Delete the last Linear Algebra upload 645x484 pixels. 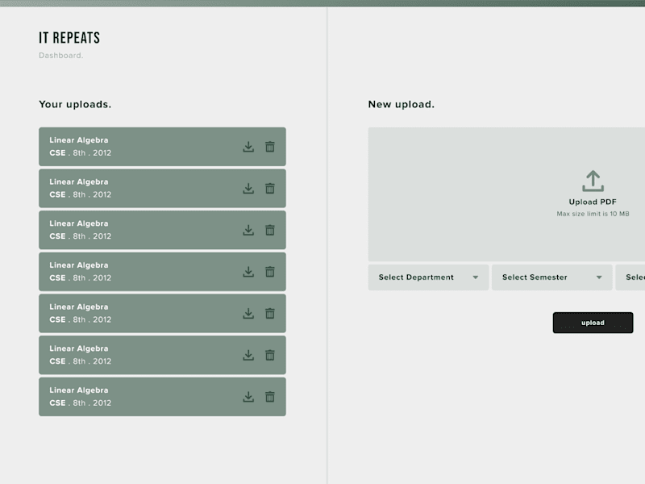click(270, 396)
